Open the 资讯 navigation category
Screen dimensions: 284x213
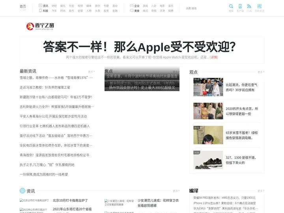pos(45,6)
